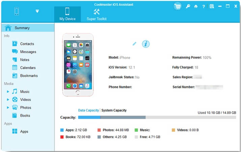Click the blurred Serial Number value
This screenshot has height=152, width=241.
coord(209,87)
